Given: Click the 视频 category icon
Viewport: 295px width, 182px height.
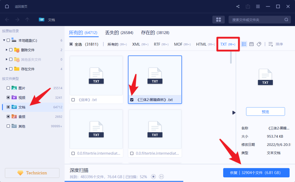Looking at the screenshot, I should tap(14, 97).
